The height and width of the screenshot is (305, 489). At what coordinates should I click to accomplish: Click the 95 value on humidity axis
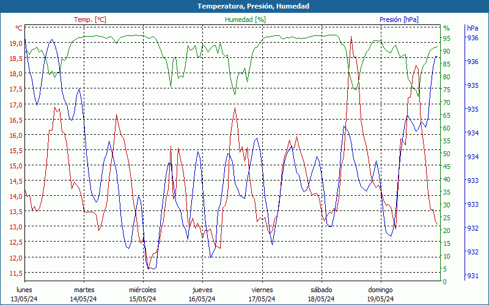tap(447, 38)
